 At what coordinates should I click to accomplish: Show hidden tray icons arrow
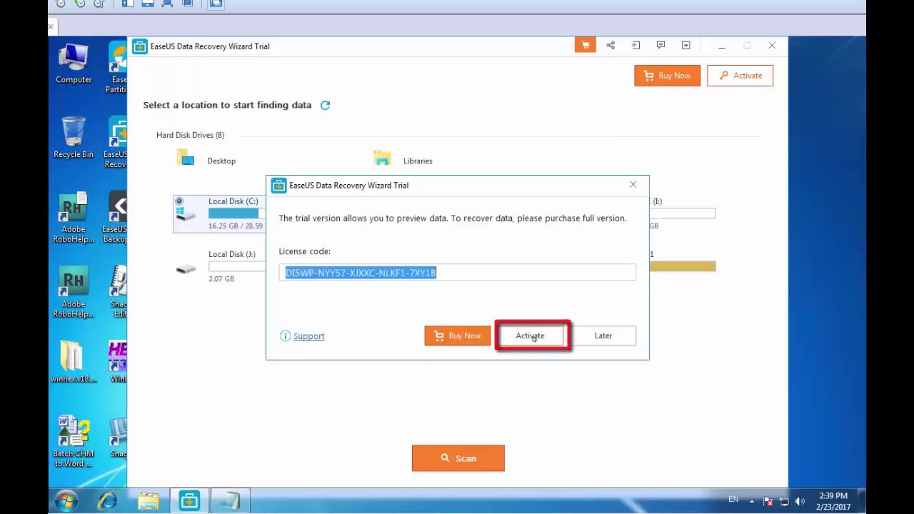(x=752, y=501)
